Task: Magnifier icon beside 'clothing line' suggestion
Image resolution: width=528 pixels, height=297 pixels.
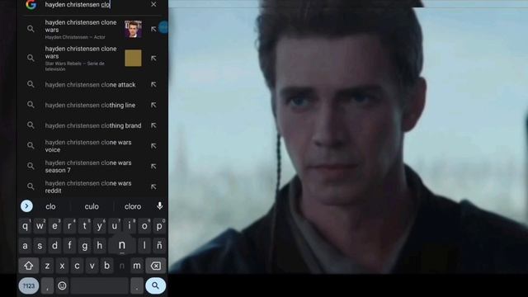Action: pyautogui.click(x=31, y=105)
